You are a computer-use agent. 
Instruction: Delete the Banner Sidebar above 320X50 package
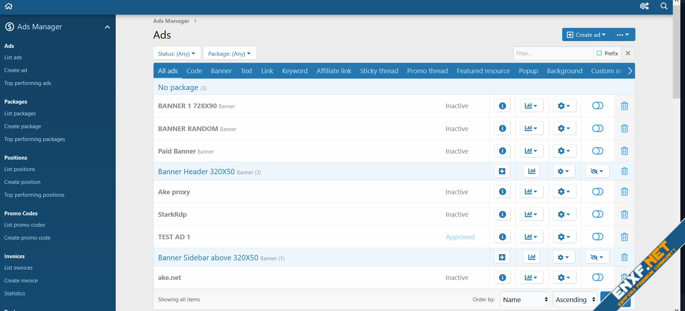click(624, 257)
